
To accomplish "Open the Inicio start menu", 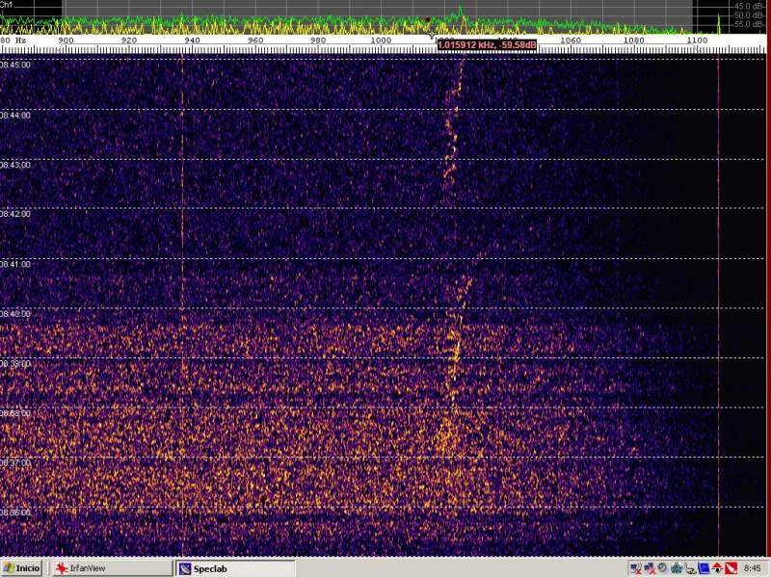I will pos(22,568).
